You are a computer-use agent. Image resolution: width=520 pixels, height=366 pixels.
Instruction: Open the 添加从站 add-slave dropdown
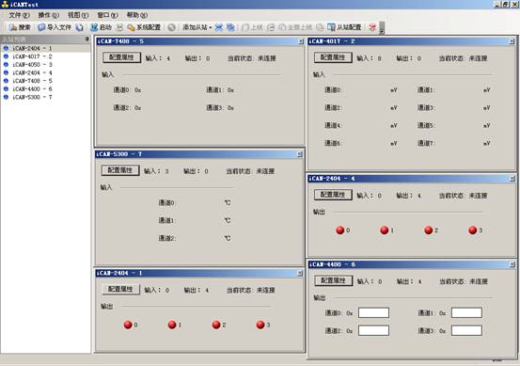(x=197, y=27)
